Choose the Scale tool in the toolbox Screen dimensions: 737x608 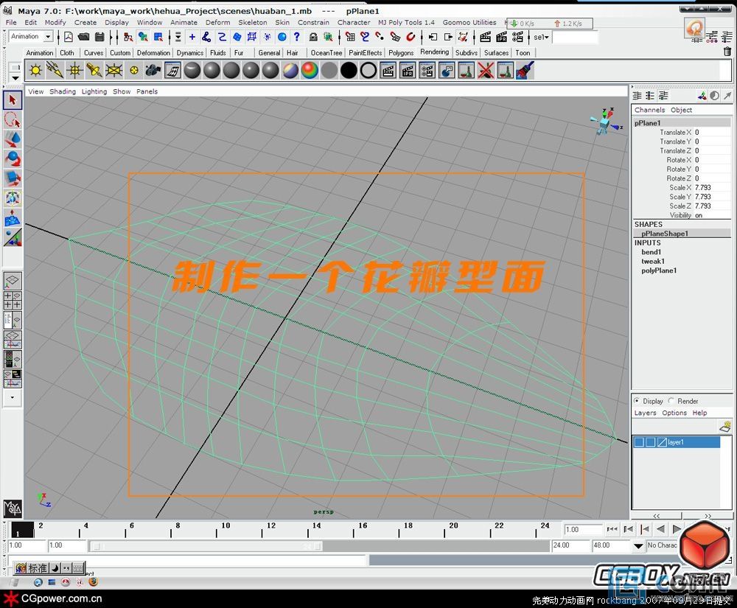[13, 179]
